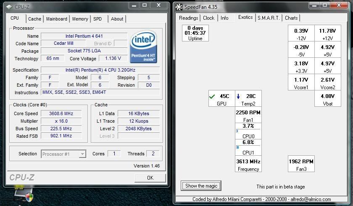Click the Vbat reading of 4.08V
This screenshot has height=206, width=353.
pyautogui.click(x=327, y=98)
